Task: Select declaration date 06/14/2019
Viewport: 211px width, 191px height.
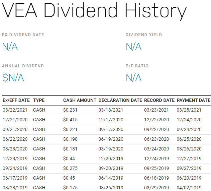Action: coord(111,178)
